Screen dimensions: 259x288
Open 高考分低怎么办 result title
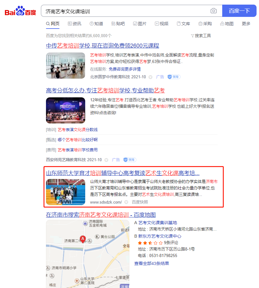click(105, 90)
